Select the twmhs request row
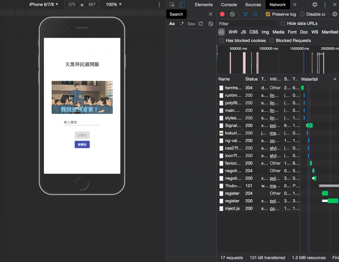339x262 pixels. (278, 88)
